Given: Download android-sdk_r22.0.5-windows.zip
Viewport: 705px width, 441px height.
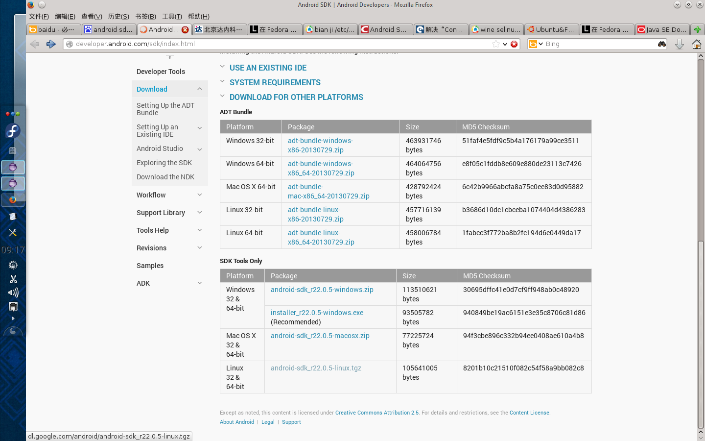Looking at the screenshot, I should (x=322, y=290).
